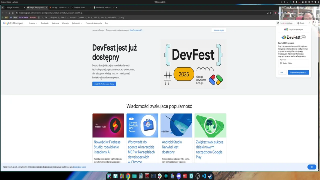Open the Cloud Translation API link
The image size is (320, 180).
point(136,30)
